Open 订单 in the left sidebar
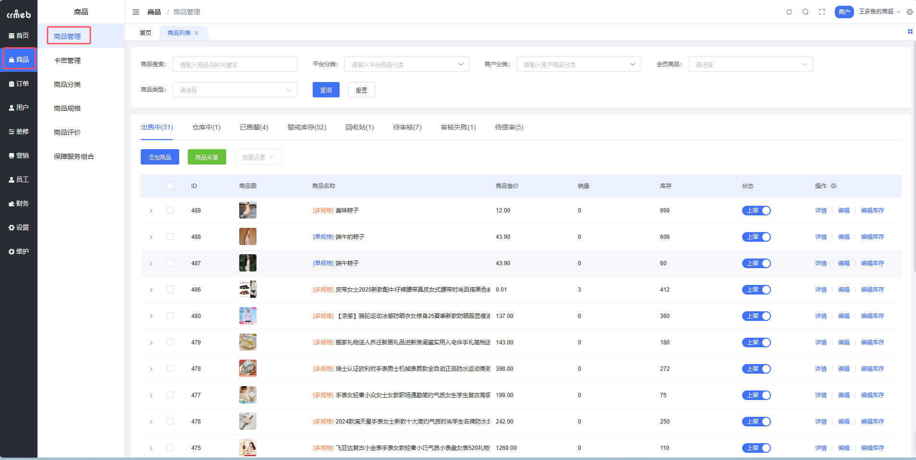 pos(19,83)
